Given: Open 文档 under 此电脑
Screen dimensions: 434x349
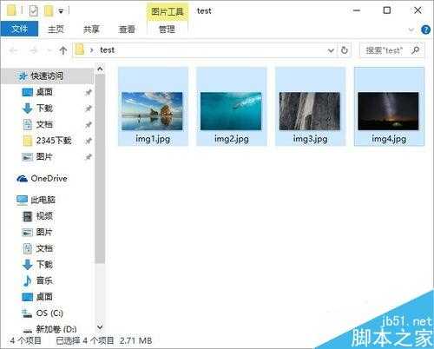Looking at the screenshot, I should point(37,248).
